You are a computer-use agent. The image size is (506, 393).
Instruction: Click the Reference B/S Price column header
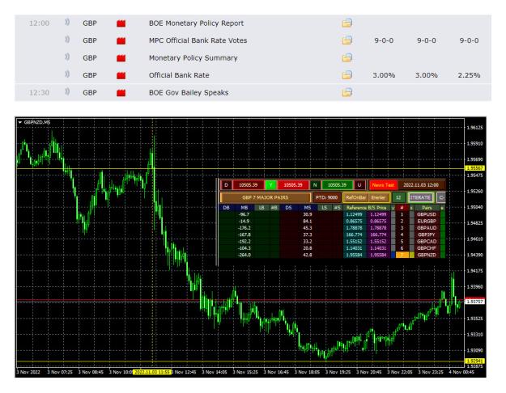pos(366,208)
